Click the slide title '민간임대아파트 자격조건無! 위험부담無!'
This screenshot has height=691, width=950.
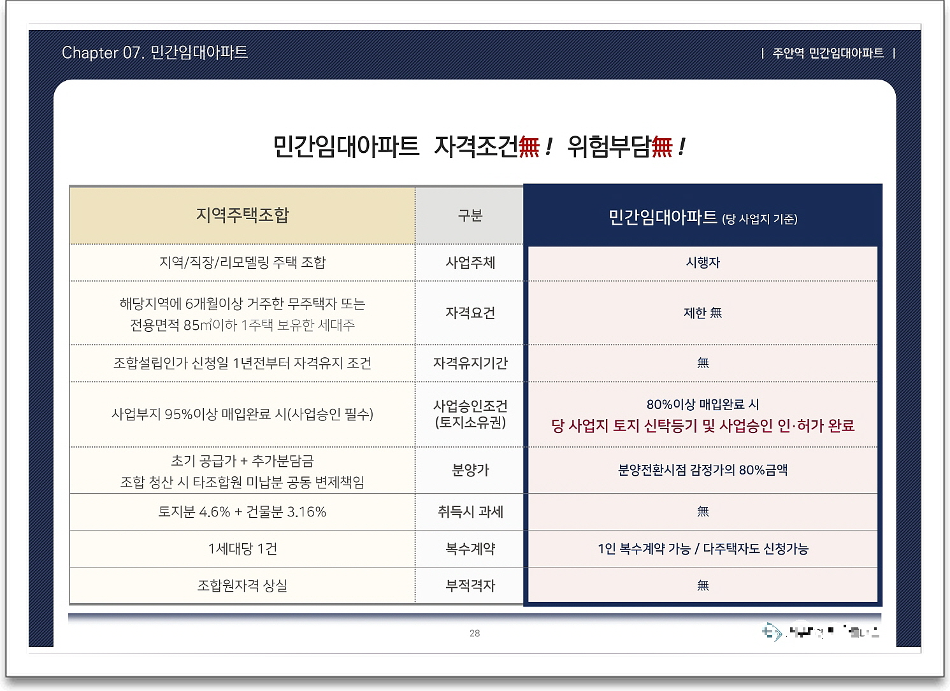click(479, 146)
